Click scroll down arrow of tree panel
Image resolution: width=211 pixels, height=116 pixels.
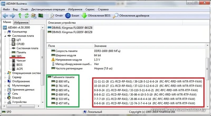pos(42,102)
